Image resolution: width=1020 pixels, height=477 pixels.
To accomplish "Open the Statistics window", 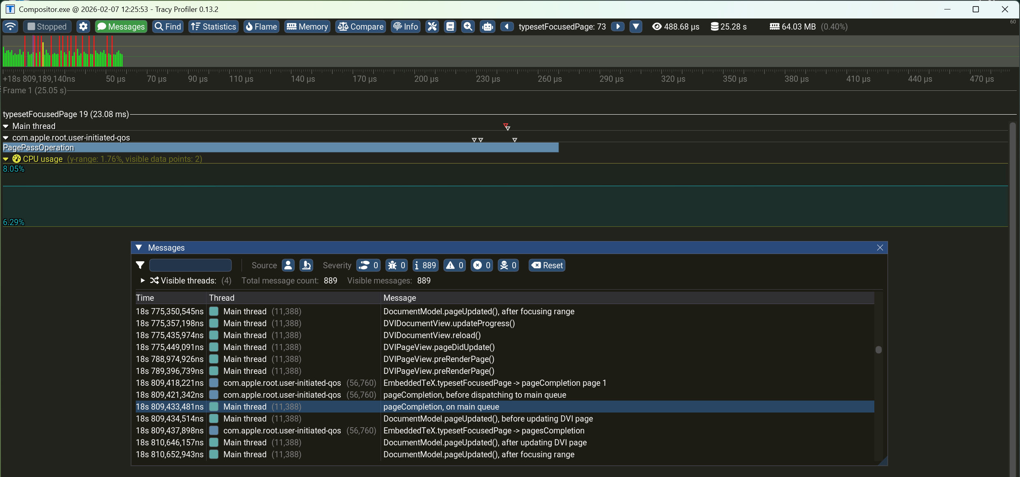I will pyautogui.click(x=214, y=27).
